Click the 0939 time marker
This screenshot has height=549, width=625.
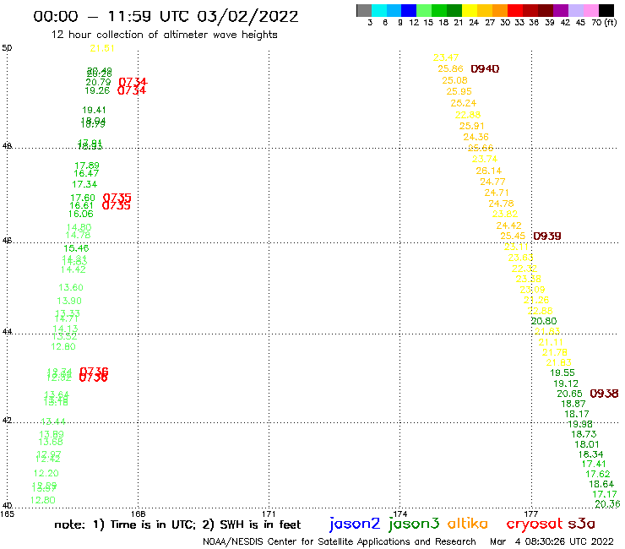[x=547, y=236]
